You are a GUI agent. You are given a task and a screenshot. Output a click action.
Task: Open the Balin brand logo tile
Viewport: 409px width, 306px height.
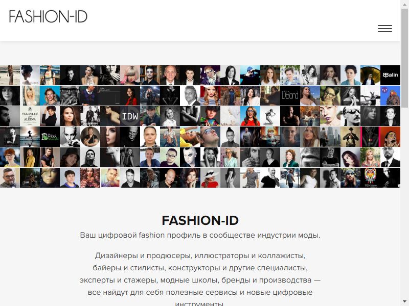coord(390,75)
